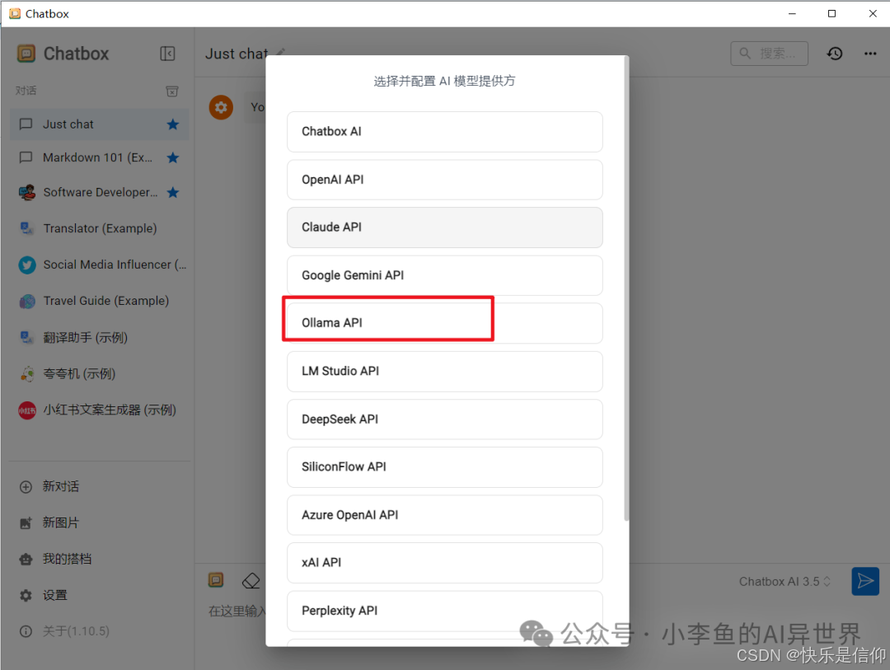Click the search box 搜索...
Screen dimensions: 890x670
(x=769, y=54)
